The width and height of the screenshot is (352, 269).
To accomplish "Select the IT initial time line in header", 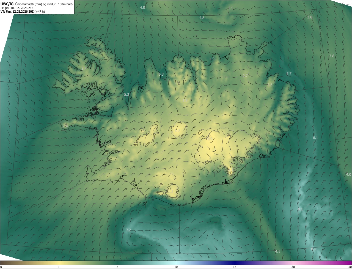I will point(17,8).
